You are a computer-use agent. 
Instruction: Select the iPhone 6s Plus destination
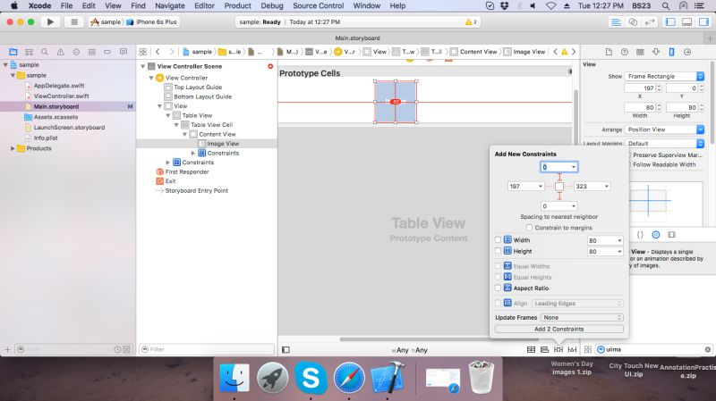tap(152, 21)
